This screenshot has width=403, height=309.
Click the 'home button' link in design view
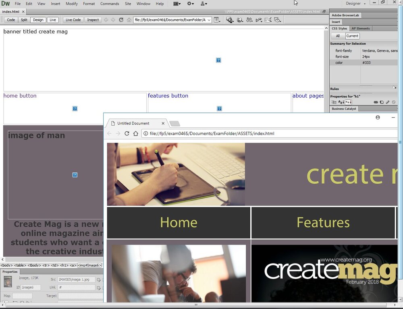[x=20, y=95]
